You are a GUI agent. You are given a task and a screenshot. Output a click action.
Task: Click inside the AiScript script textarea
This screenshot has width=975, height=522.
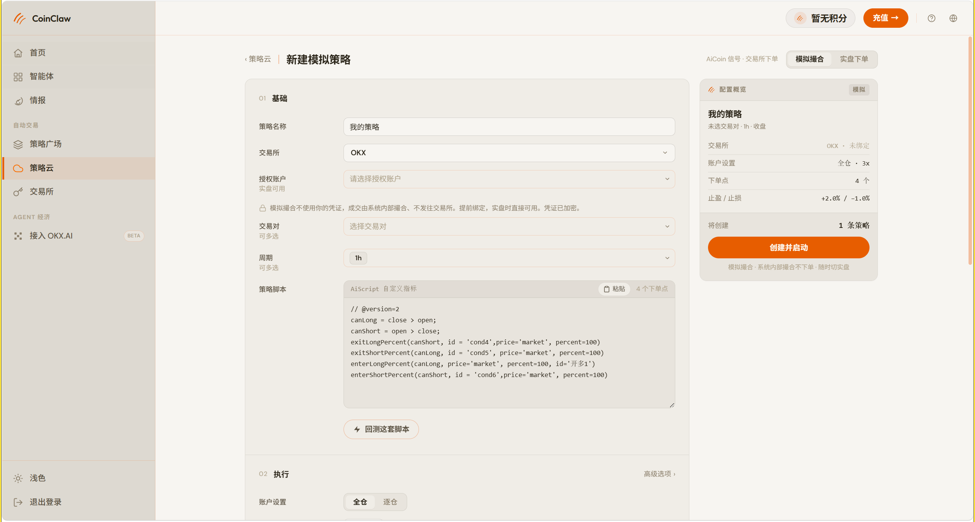tap(509, 353)
